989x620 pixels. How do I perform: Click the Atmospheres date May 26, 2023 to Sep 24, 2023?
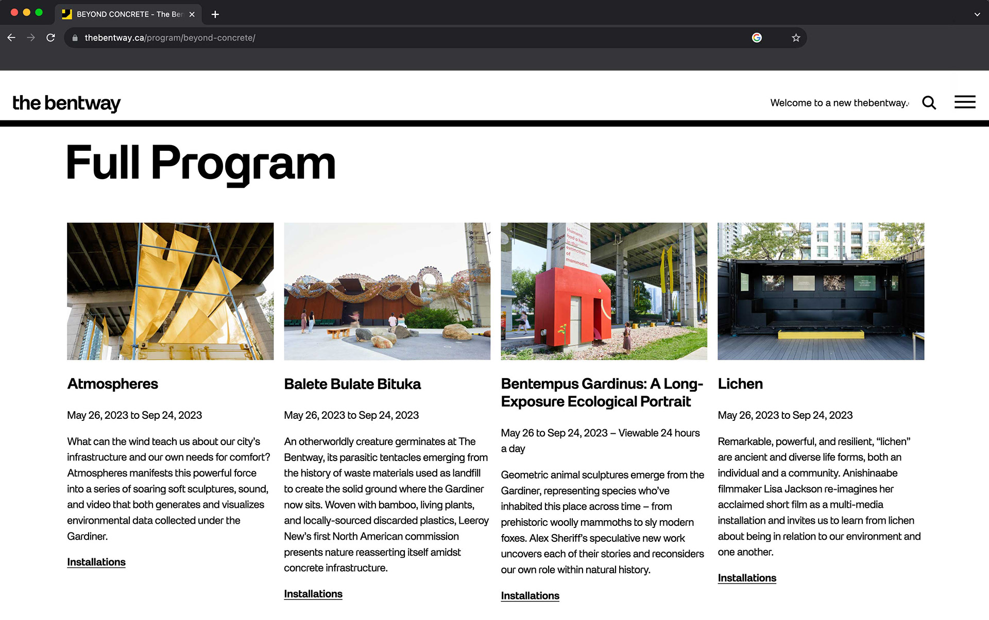click(x=134, y=415)
